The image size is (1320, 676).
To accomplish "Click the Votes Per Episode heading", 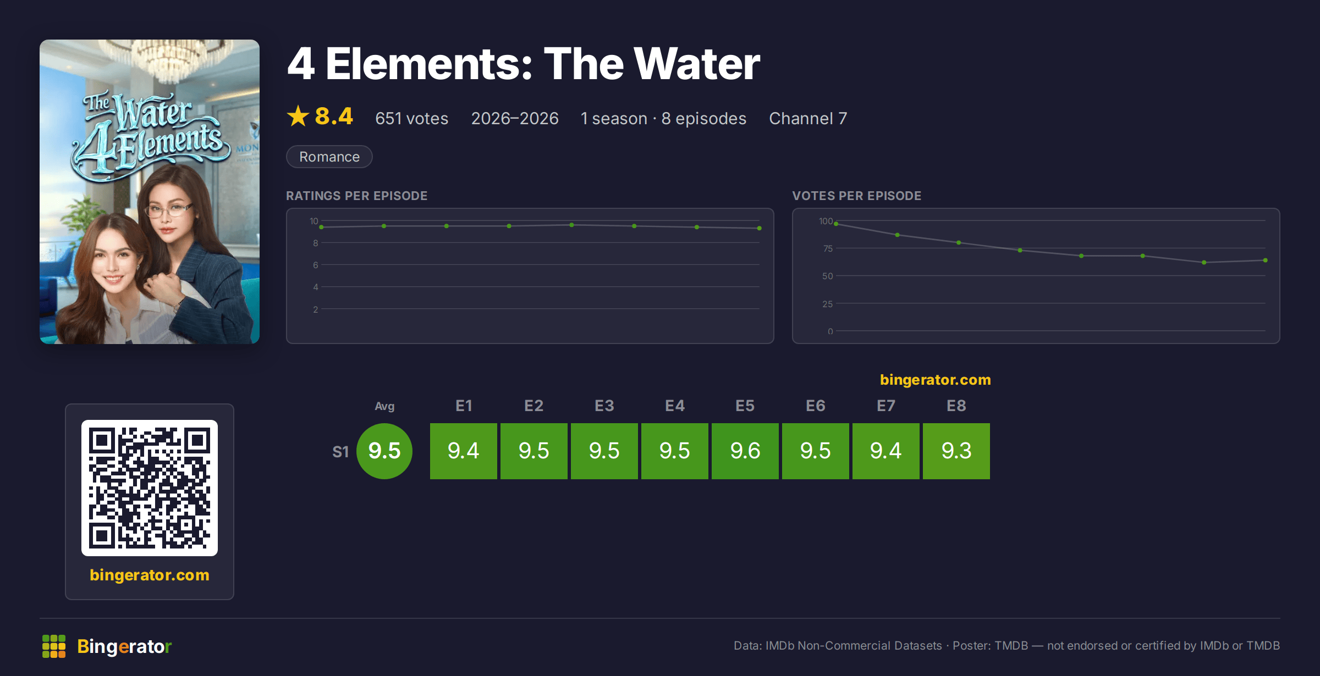I will click(857, 196).
